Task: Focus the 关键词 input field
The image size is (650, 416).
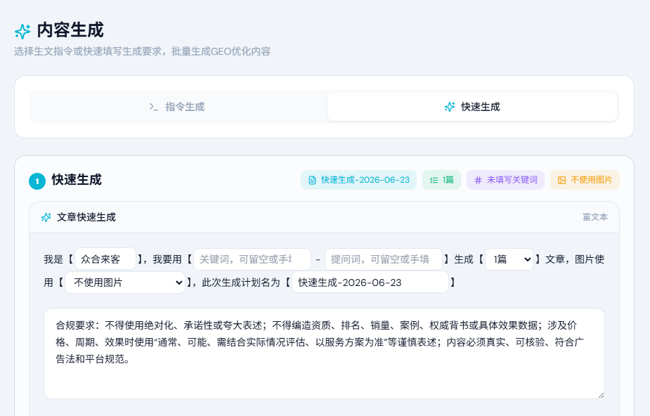Action: [252, 259]
